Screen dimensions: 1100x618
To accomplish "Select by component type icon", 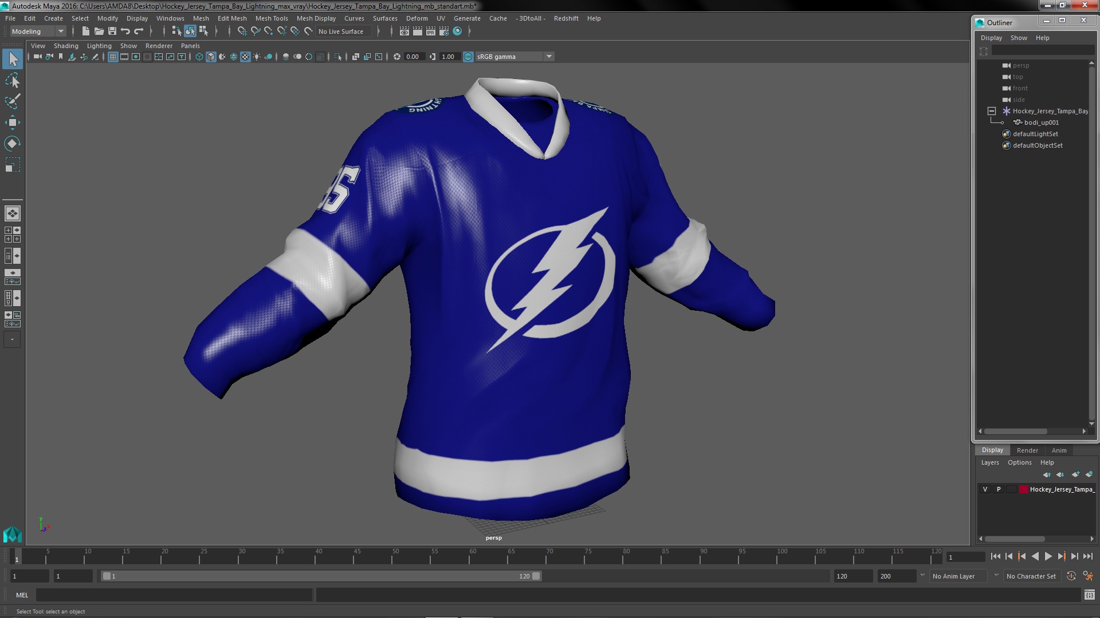I will pos(203,31).
